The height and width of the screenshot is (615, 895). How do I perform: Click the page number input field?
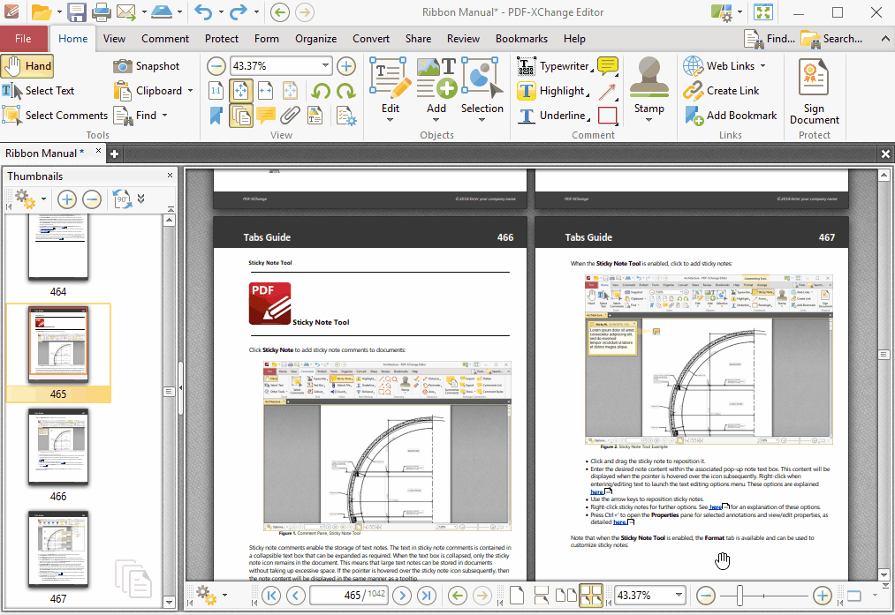point(349,596)
